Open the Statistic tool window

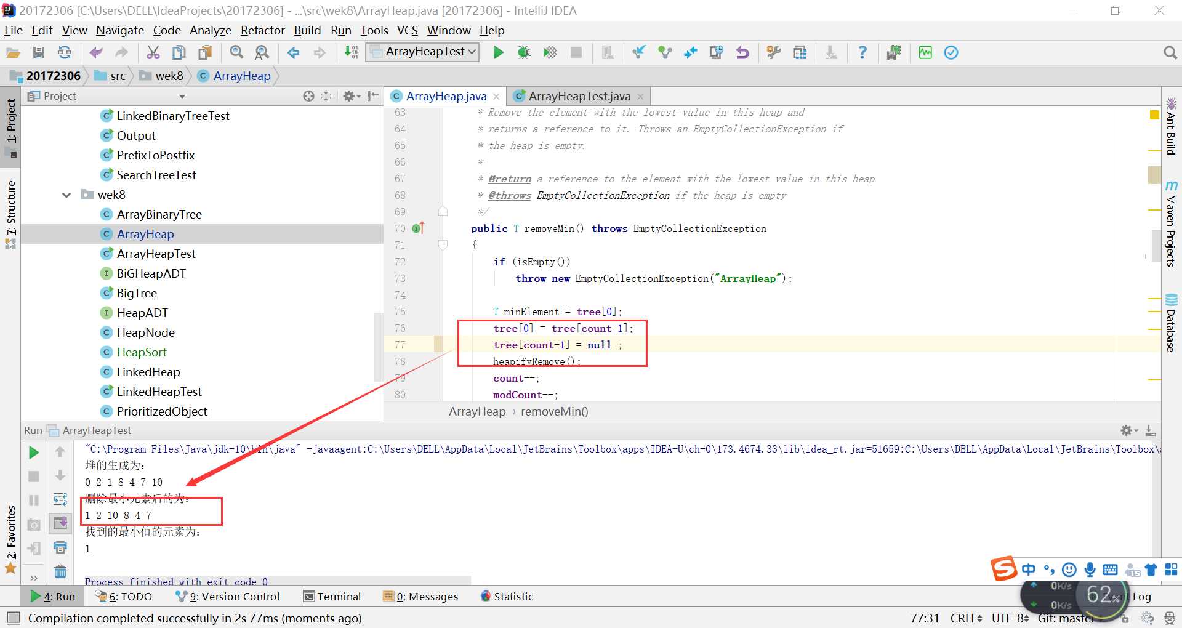coord(507,596)
